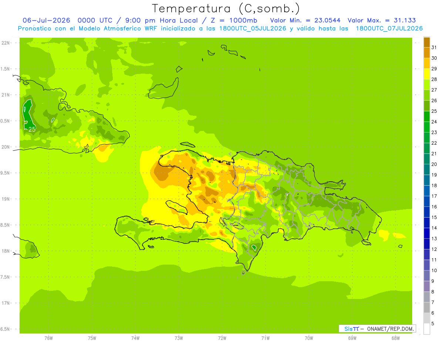Pick the purple swatch between 9 and 10

tap(427, 276)
